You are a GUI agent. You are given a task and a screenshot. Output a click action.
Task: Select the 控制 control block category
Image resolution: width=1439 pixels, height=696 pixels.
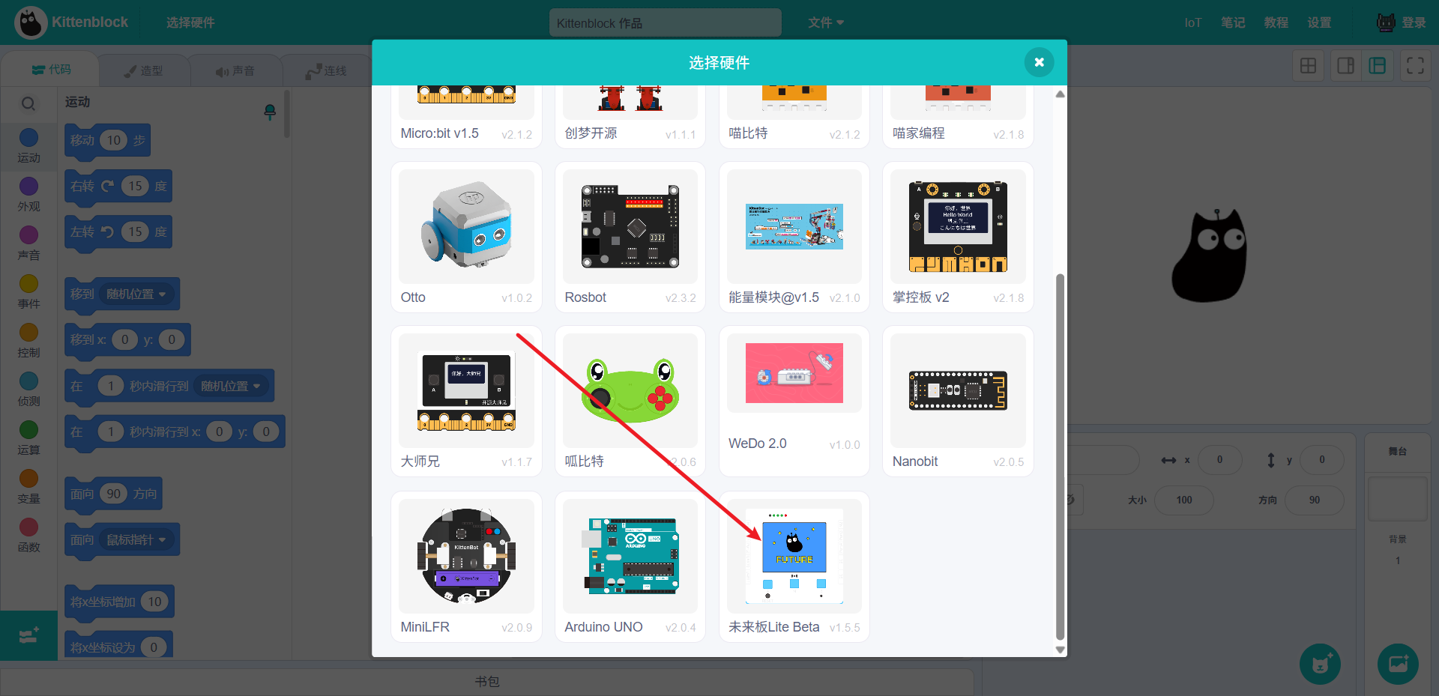pos(28,341)
